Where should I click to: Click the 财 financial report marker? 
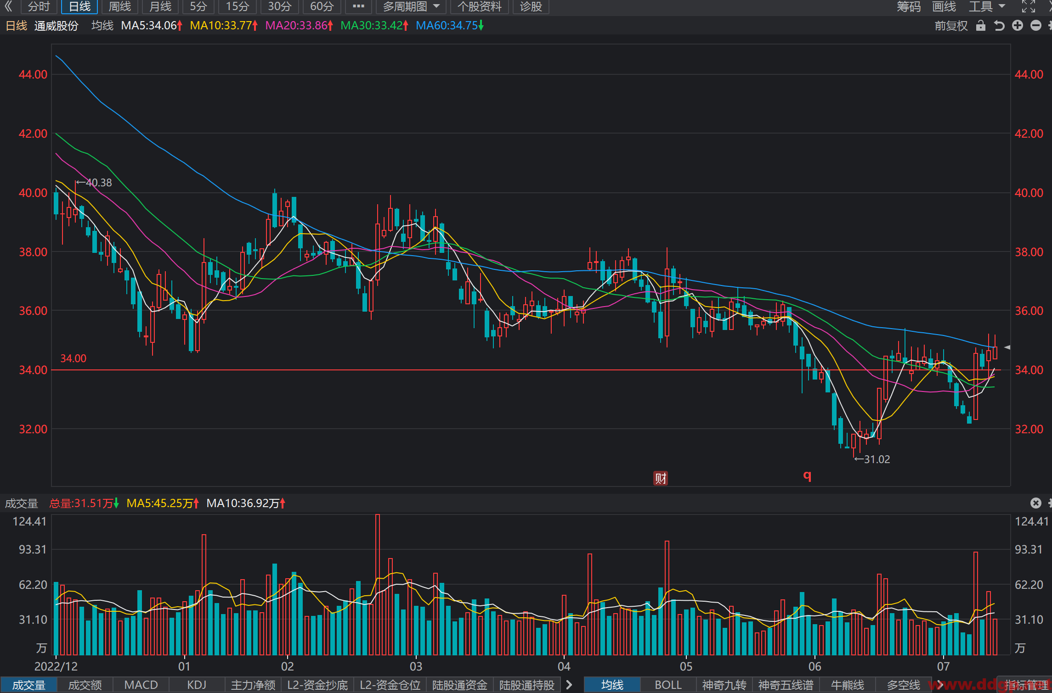(661, 478)
